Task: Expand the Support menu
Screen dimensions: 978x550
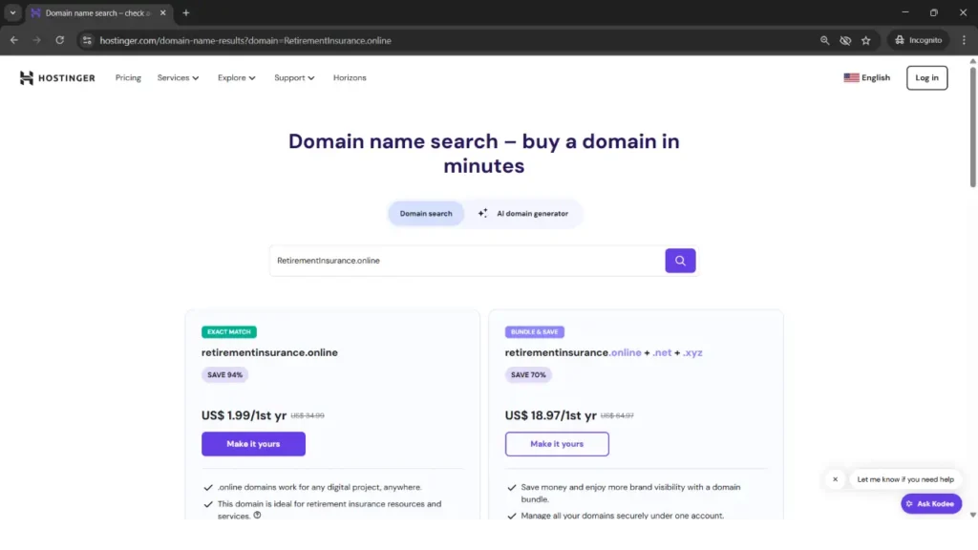Action: pyautogui.click(x=294, y=78)
